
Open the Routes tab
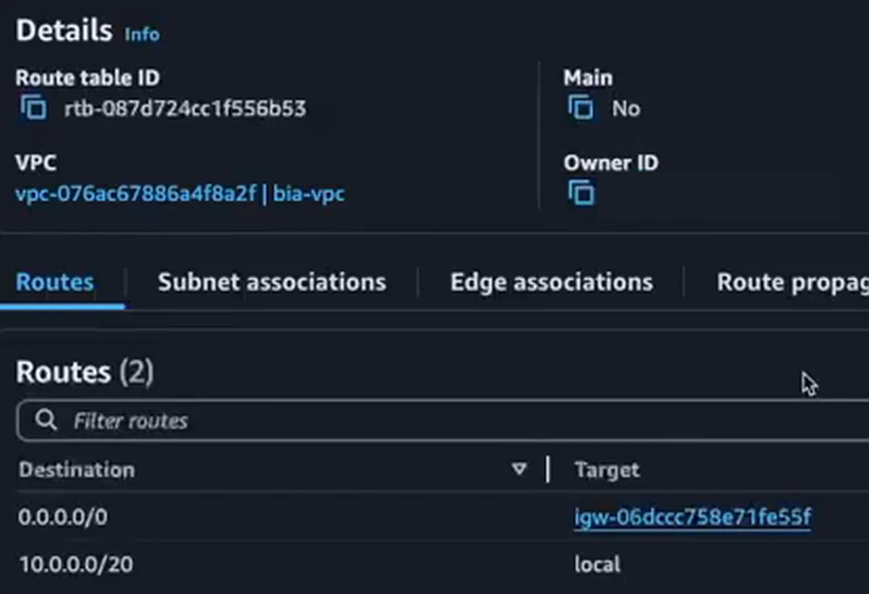(x=55, y=281)
